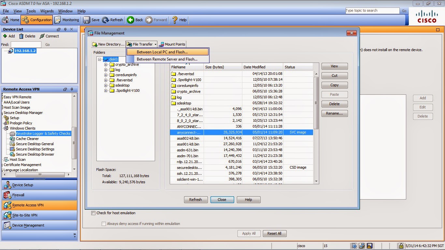The width and height of the screenshot is (445, 250).
Task: Click the Apply All button
Action: [249, 233]
